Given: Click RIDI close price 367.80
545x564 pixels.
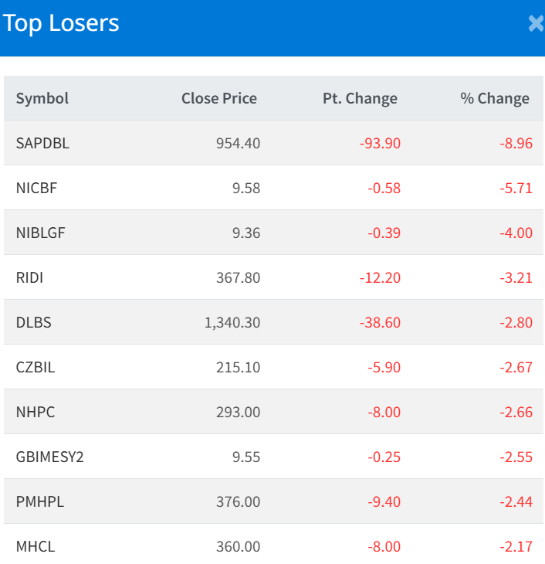Looking at the screenshot, I should tap(239, 277).
